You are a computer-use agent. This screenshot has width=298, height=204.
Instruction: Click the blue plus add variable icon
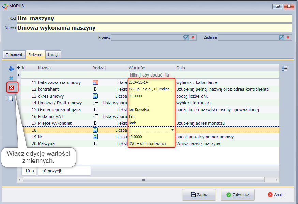click(11, 69)
